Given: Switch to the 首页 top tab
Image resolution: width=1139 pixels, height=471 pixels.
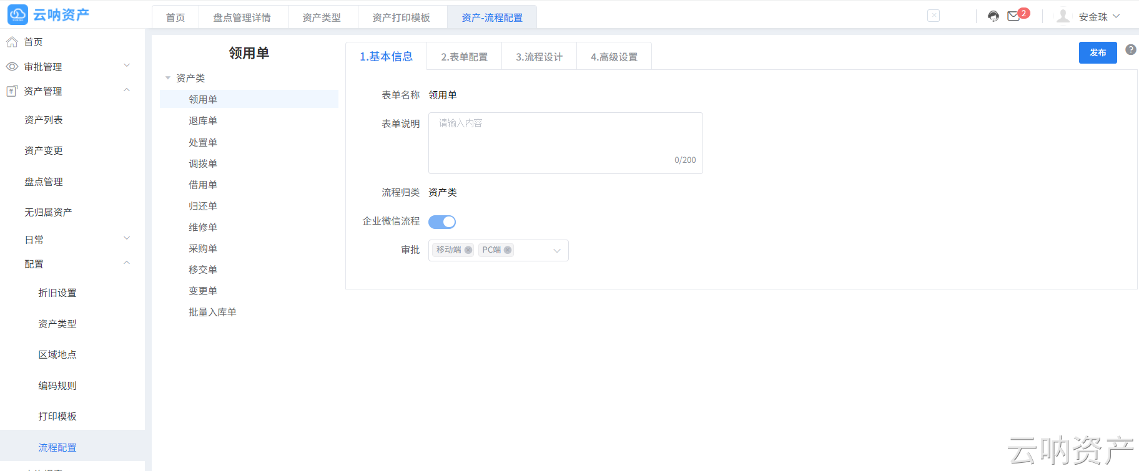Looking at the screenshot, I should click(175, 17).
